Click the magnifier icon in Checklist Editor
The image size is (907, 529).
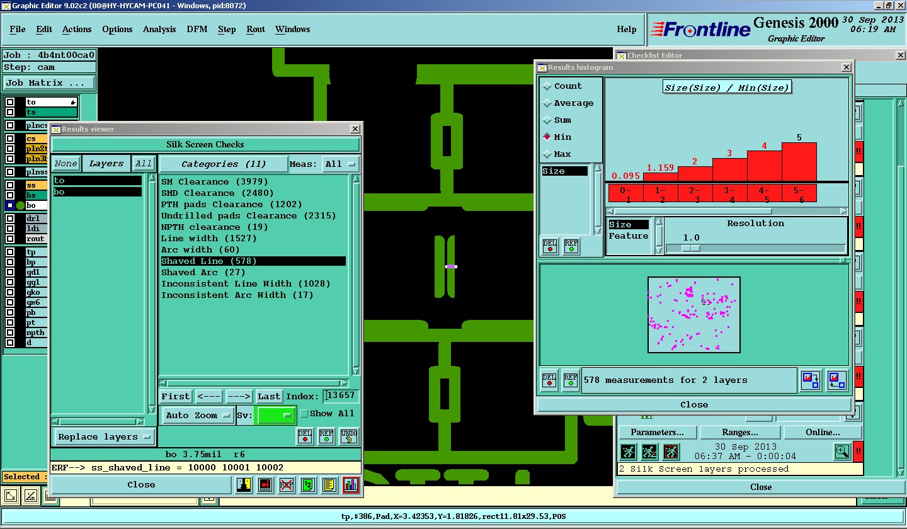click(842, 451)
